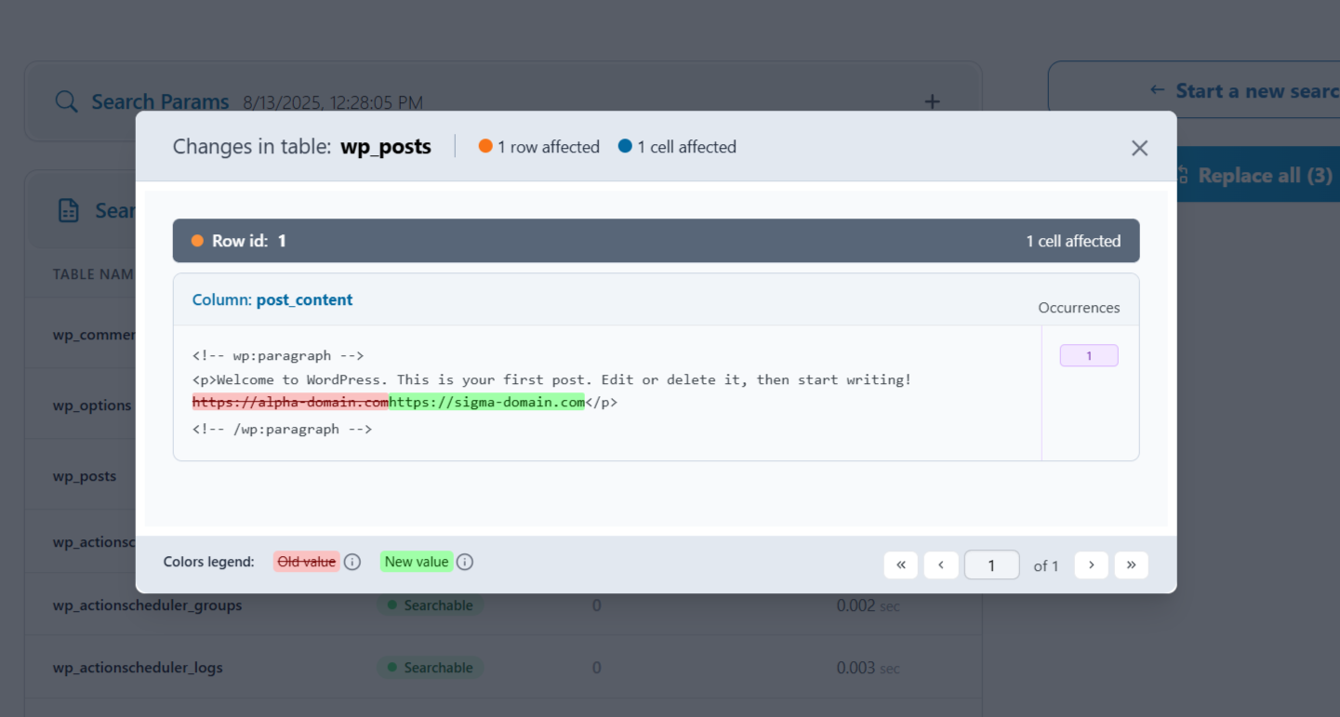Jump to first page using double-left chevron

(x=900, y=564)
